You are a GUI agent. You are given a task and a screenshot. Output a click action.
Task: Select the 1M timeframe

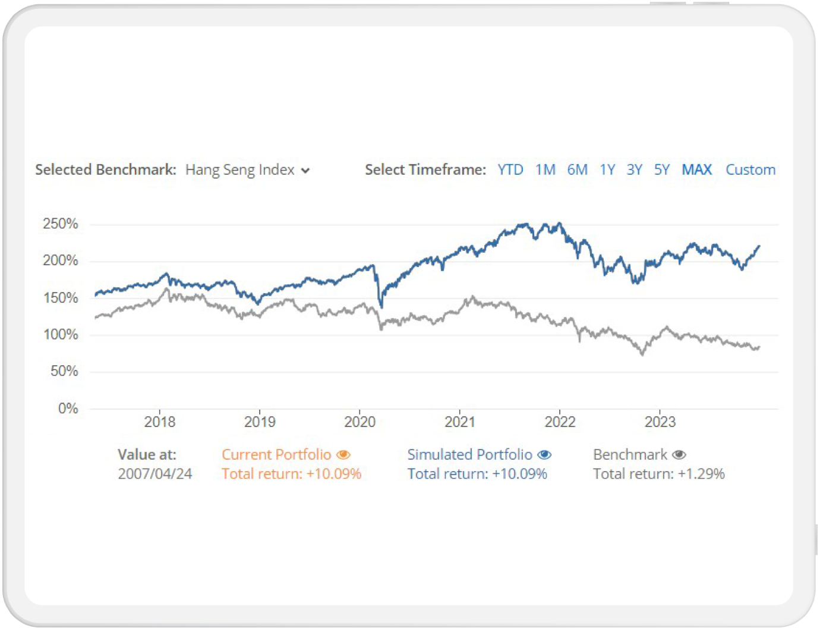(545, 169)
